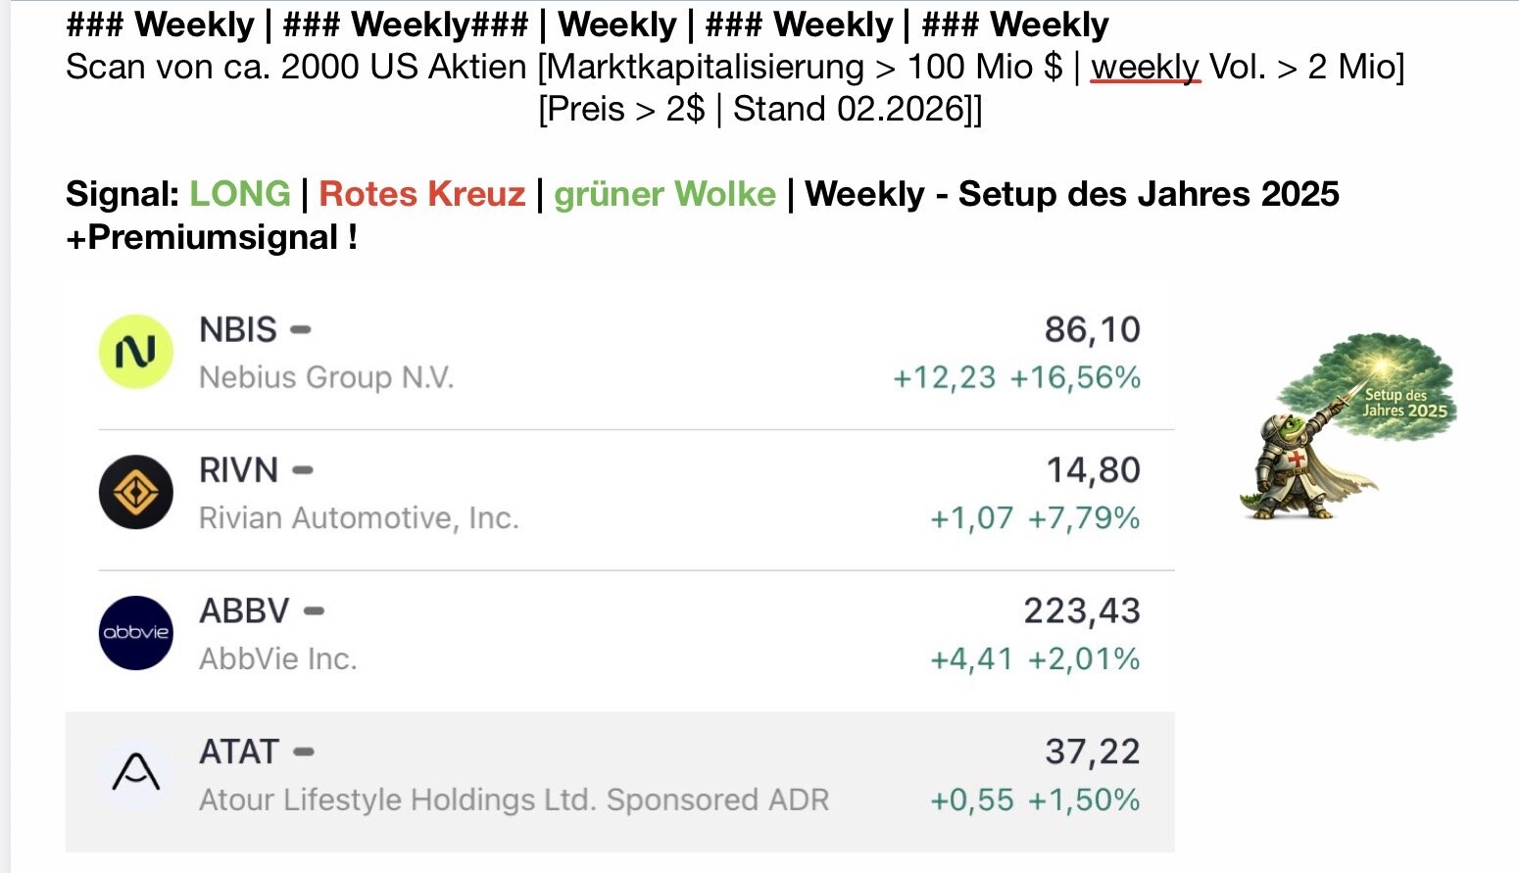Click the dash icon beside ABBV

[x=314, y=611]
